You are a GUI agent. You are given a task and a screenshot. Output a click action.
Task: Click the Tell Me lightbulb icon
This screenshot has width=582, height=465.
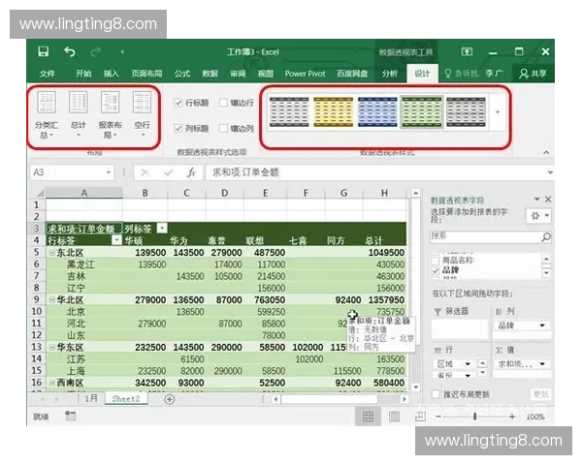click(x=448, y=74)
